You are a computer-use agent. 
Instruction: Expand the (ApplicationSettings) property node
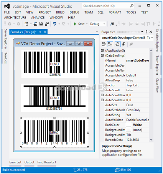(102, 50)
